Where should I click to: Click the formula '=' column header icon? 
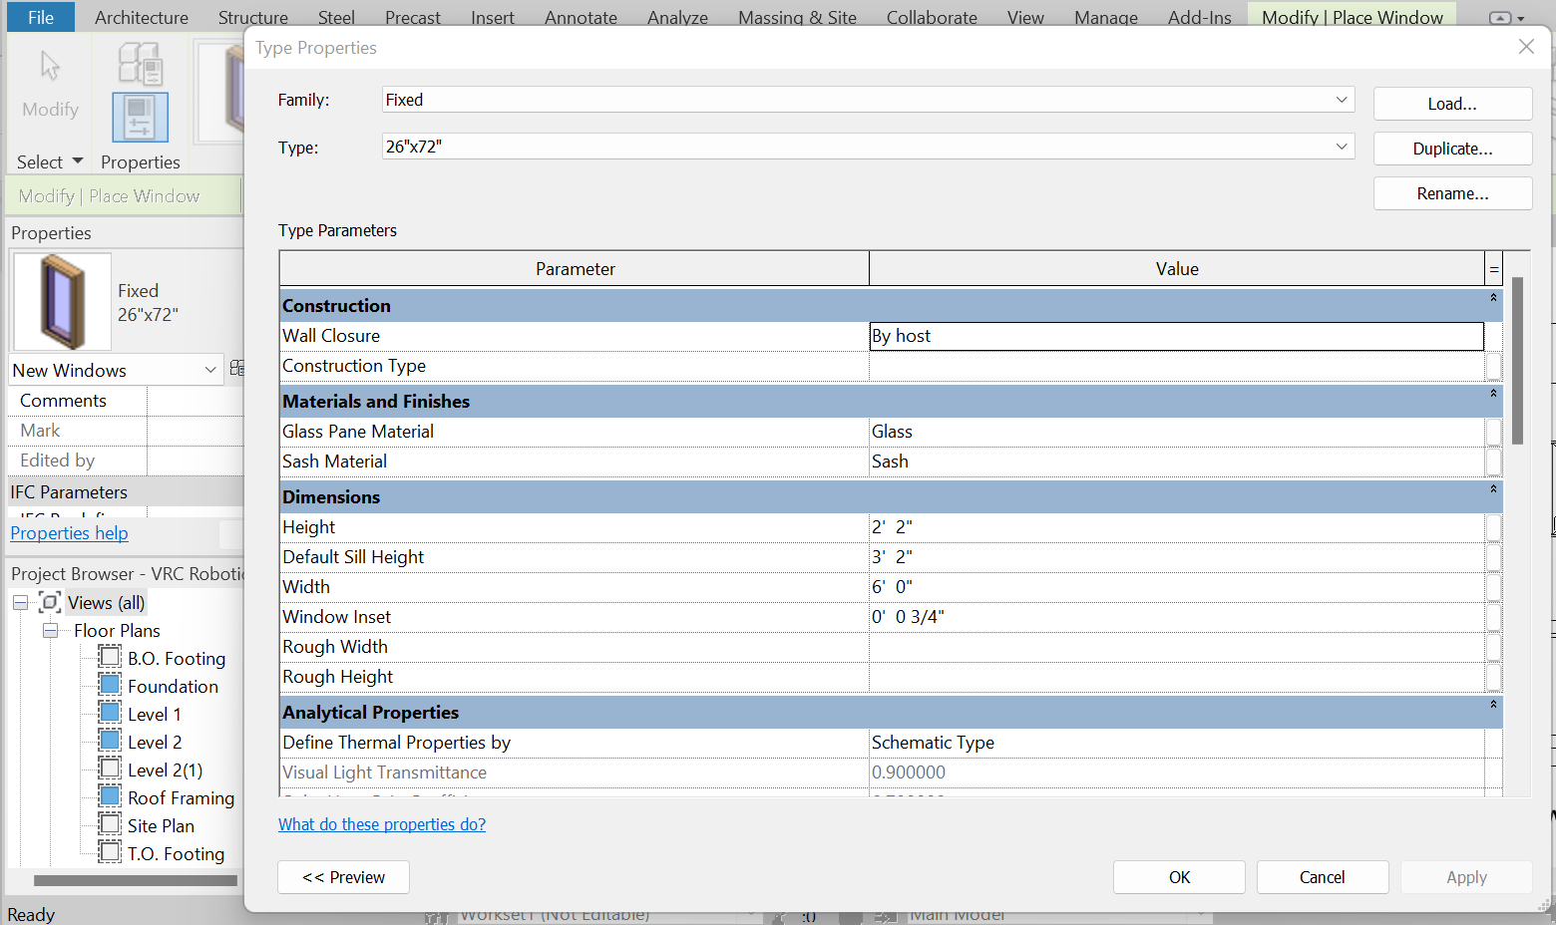(1493, 268)
